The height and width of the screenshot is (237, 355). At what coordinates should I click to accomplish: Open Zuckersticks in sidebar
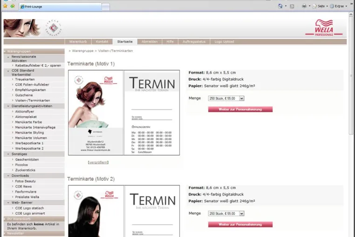25,170
